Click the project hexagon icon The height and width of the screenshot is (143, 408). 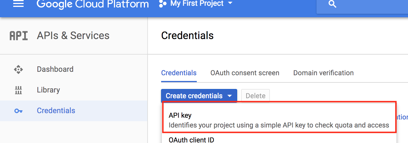click(x=163, y=4)
